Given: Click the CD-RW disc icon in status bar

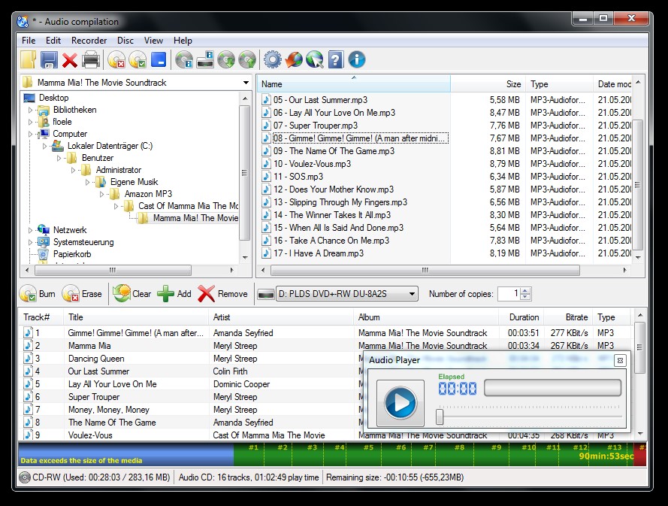Looking at the screenshot, I should (x=25, y=477).
